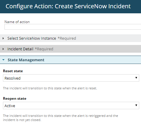141x124 pixels.
Task: Collapse the State Management section
Action: [70, 60]
